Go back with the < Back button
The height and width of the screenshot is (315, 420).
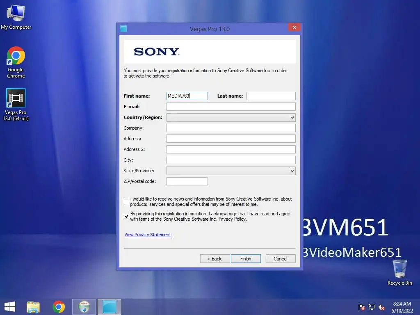[x=215, y=259]
